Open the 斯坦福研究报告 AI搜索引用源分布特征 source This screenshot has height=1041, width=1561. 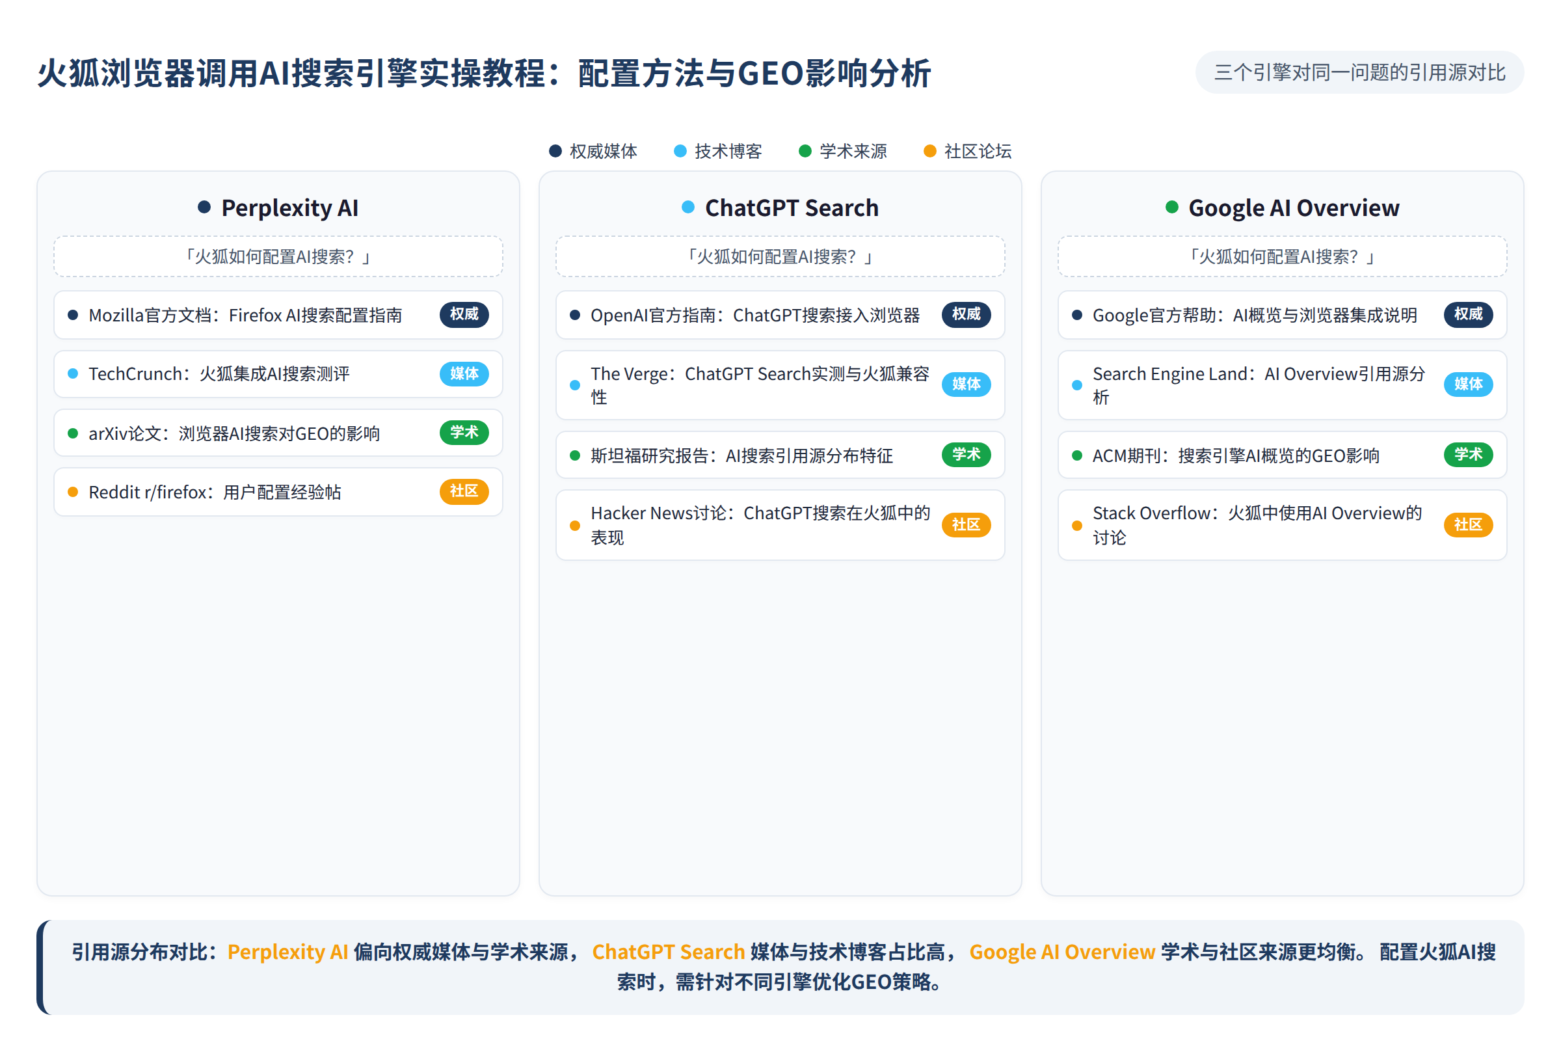(780, 455)
